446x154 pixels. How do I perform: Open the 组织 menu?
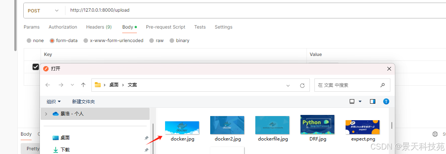click(54, 101)
